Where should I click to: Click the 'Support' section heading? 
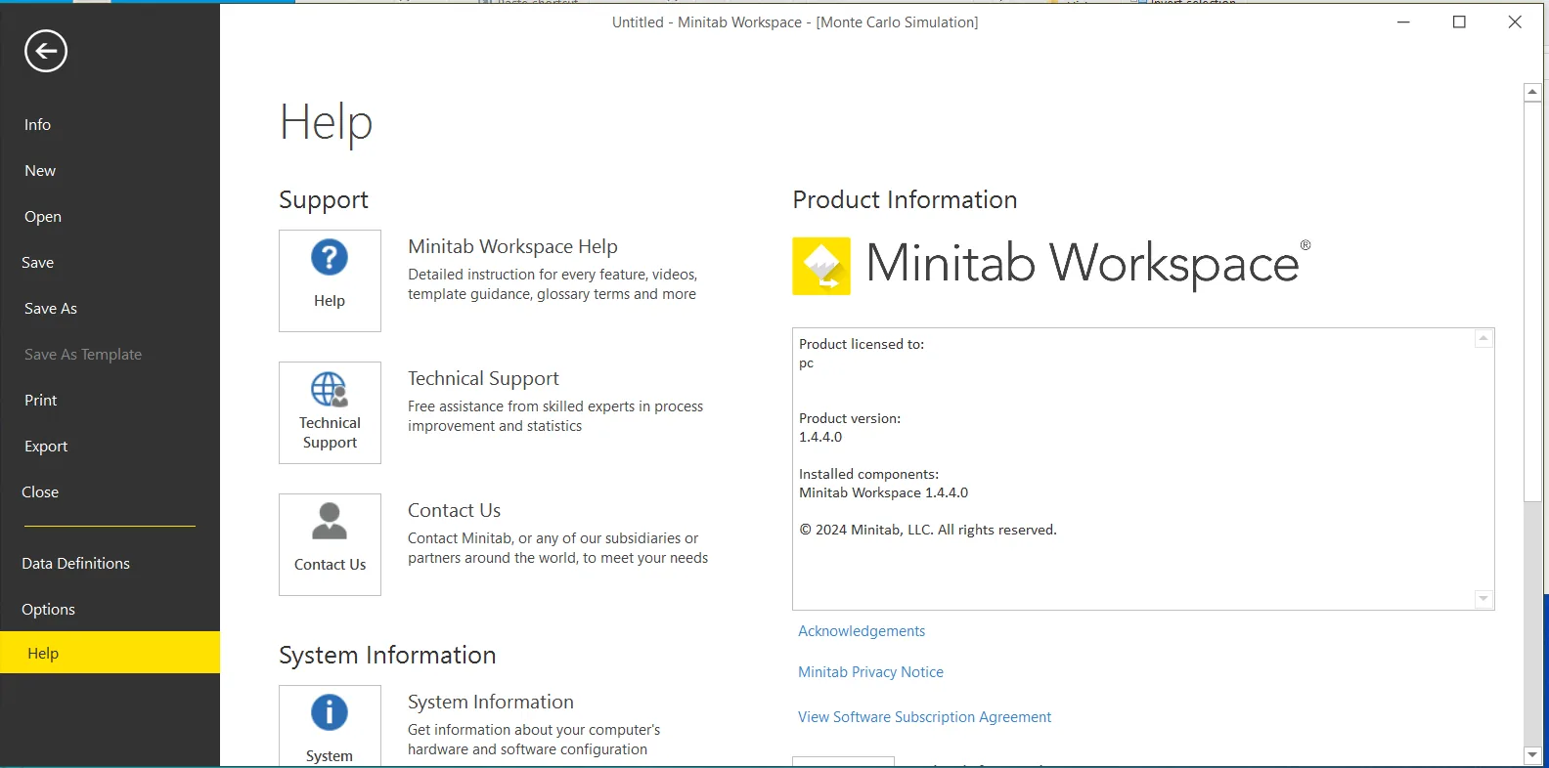[x=324, y=200]
